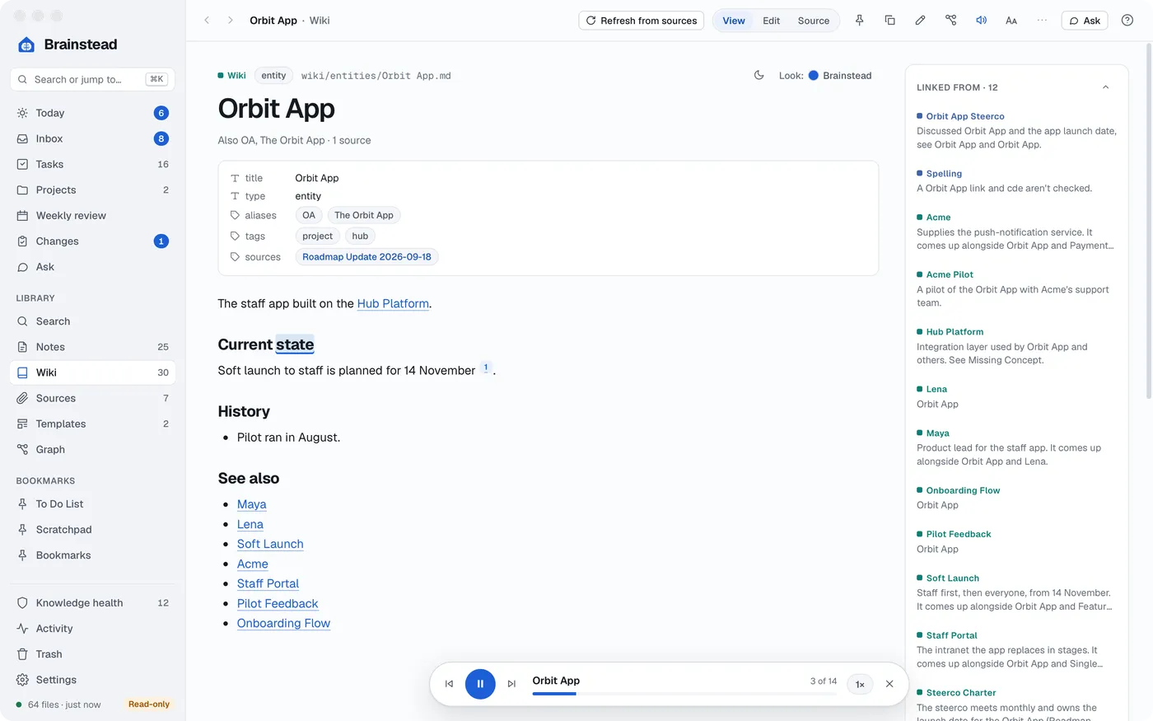Viewport: 1153px width, 721px height.
Task: Click the copy icon in the top toolbar
Action: point(890,21)
